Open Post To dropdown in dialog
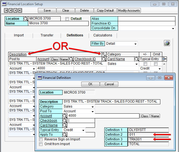The image size is (179, 152). (93, 111)
